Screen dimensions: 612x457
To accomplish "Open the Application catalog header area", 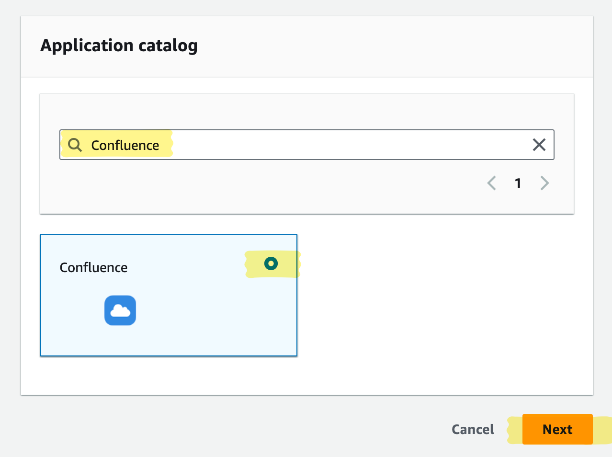I will pyautogui.click(x=119, y=46).
